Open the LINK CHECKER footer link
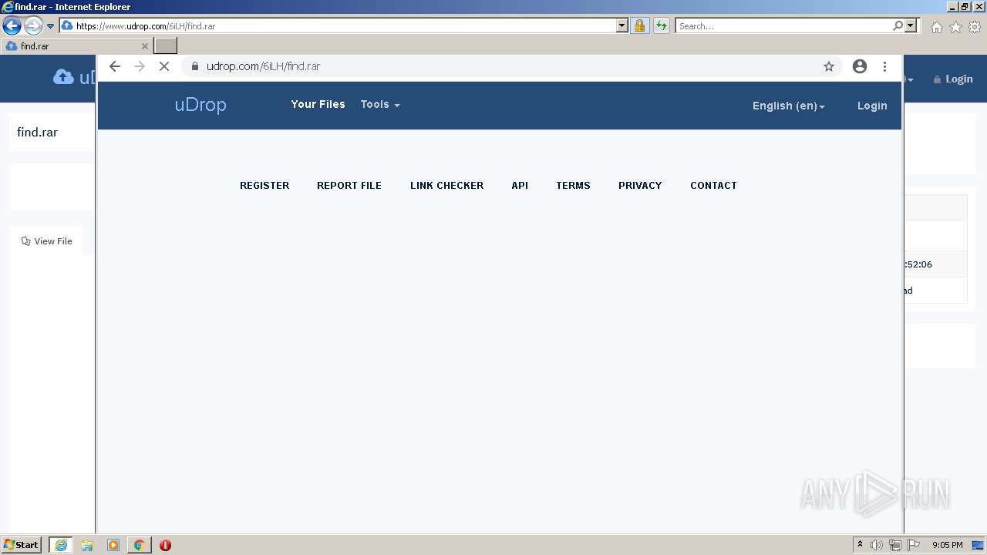The image size is (987, 555). point(446,186)
